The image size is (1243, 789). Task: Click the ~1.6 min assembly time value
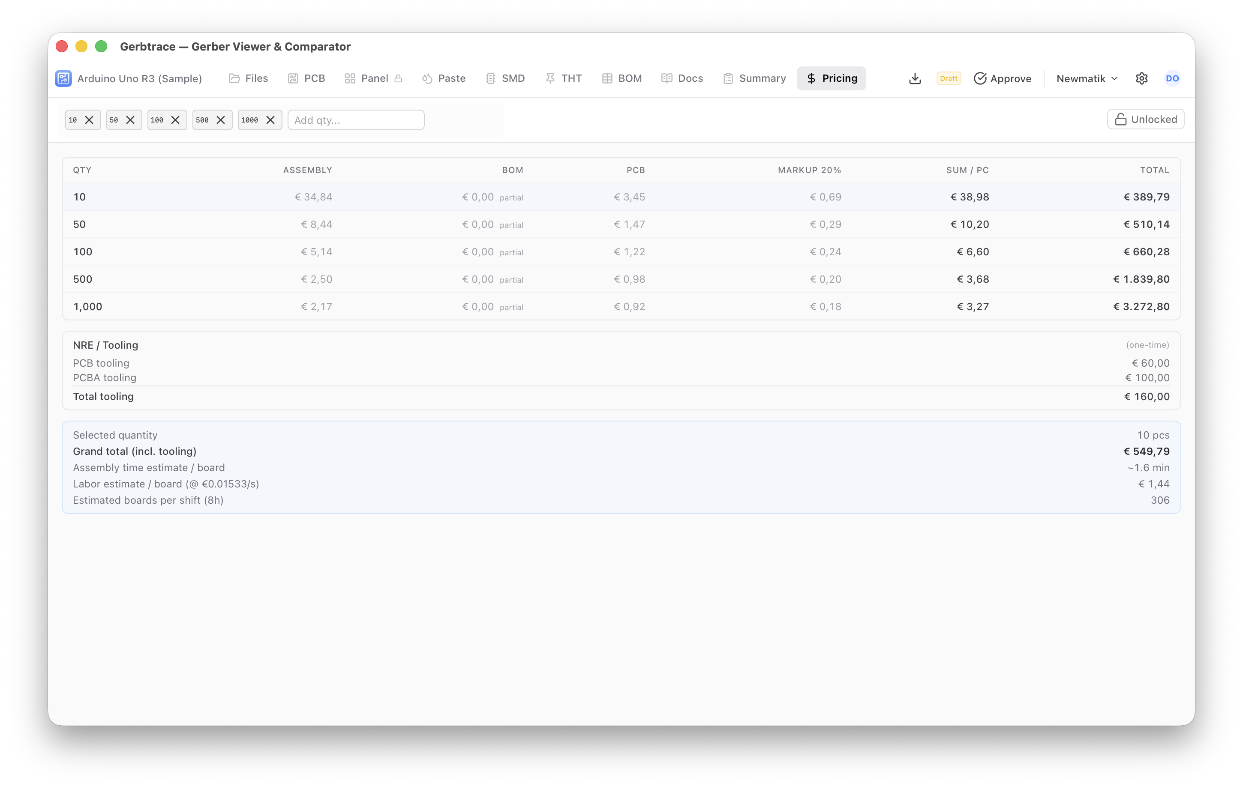coord(1148,468)
